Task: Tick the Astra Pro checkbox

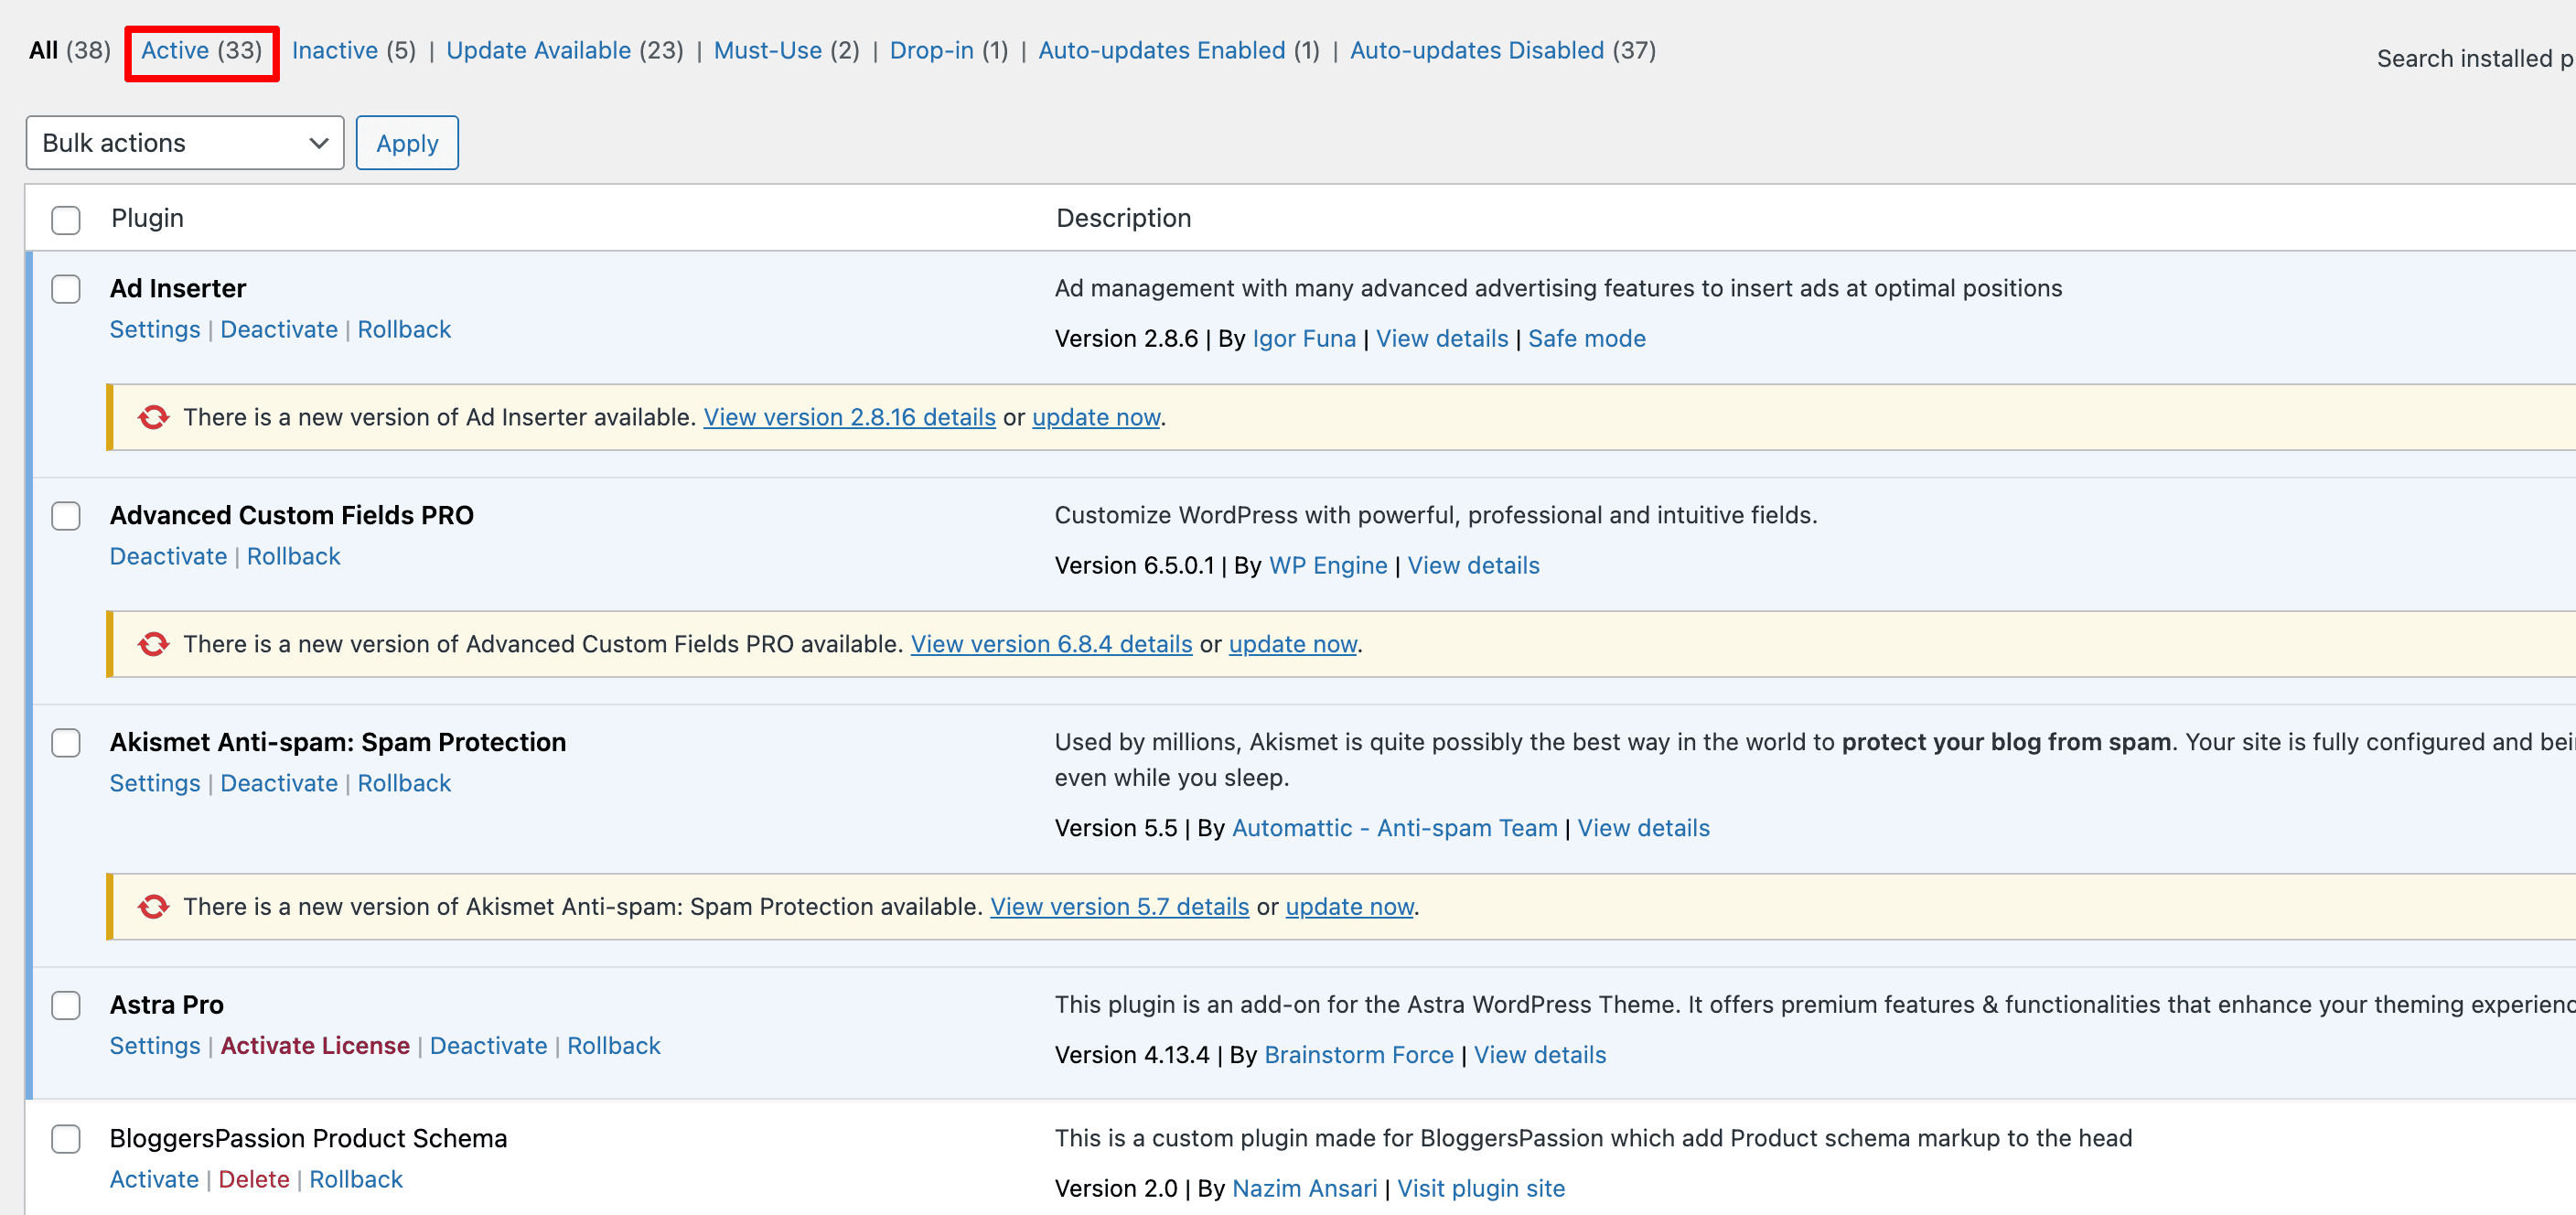Action: [x=66, y=1006]
